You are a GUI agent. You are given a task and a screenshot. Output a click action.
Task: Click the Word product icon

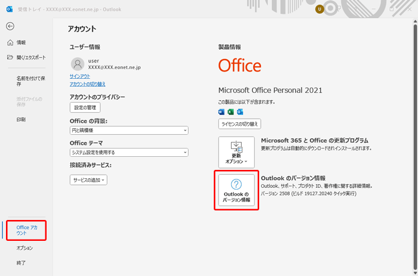click(222, 111)
